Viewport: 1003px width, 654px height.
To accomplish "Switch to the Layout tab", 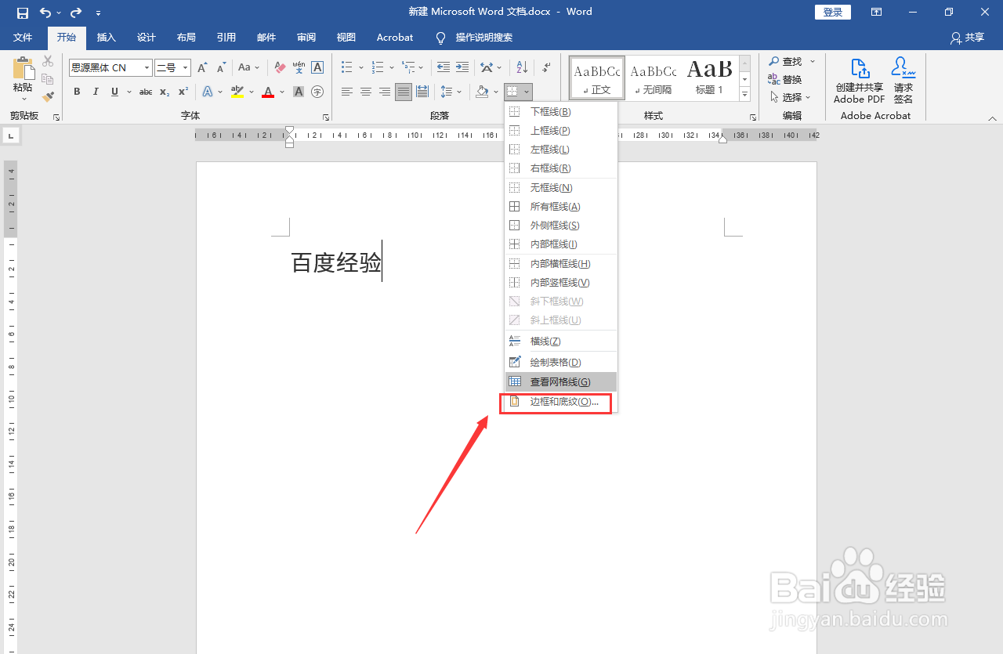I will click(186, 38).
